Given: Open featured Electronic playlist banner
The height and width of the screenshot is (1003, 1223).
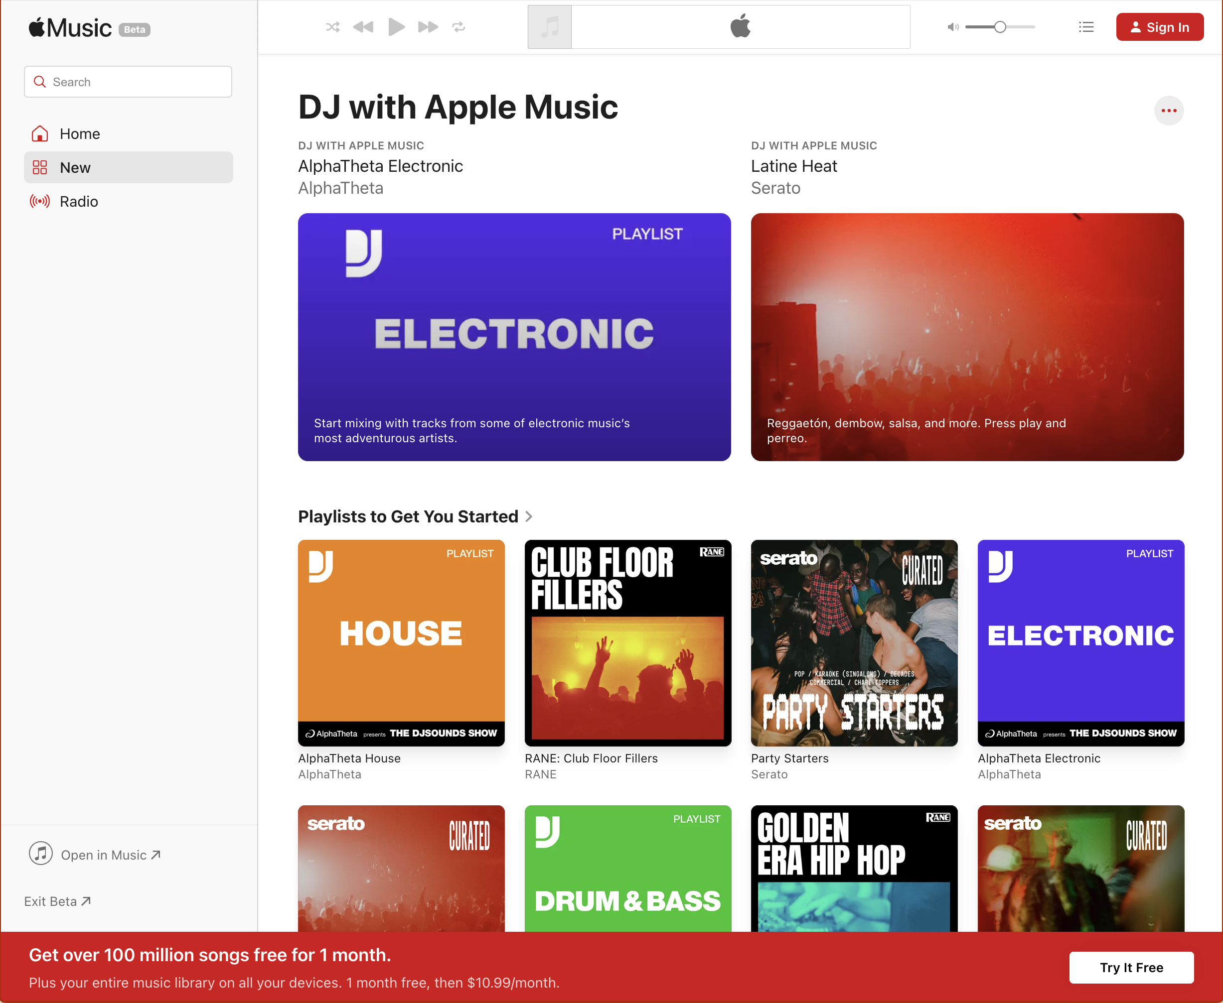Looking at the screenshot, I should [514, 337].
